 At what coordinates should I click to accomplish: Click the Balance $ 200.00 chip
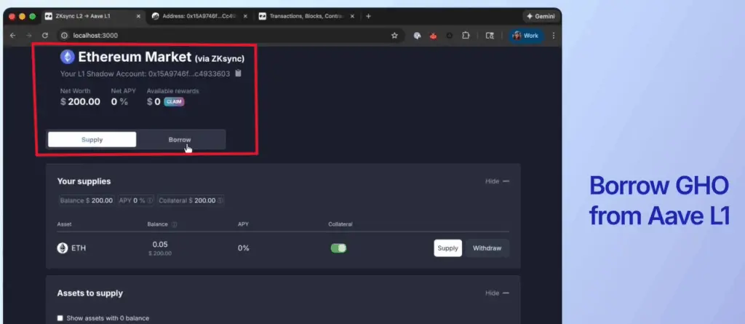[x=87, y=201]
